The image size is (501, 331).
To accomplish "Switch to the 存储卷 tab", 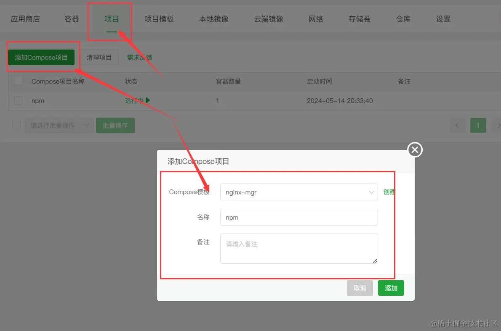I will pos(360,19).
